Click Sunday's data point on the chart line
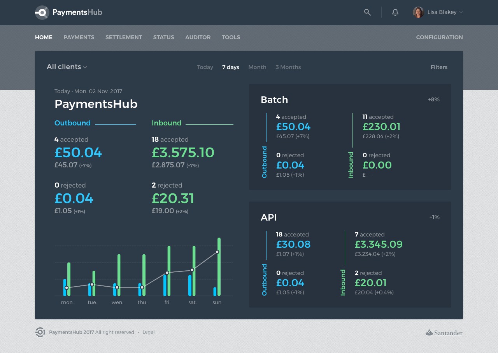This screenshot has width=498, height=353. pyautogui.click(x=217, y=252)
